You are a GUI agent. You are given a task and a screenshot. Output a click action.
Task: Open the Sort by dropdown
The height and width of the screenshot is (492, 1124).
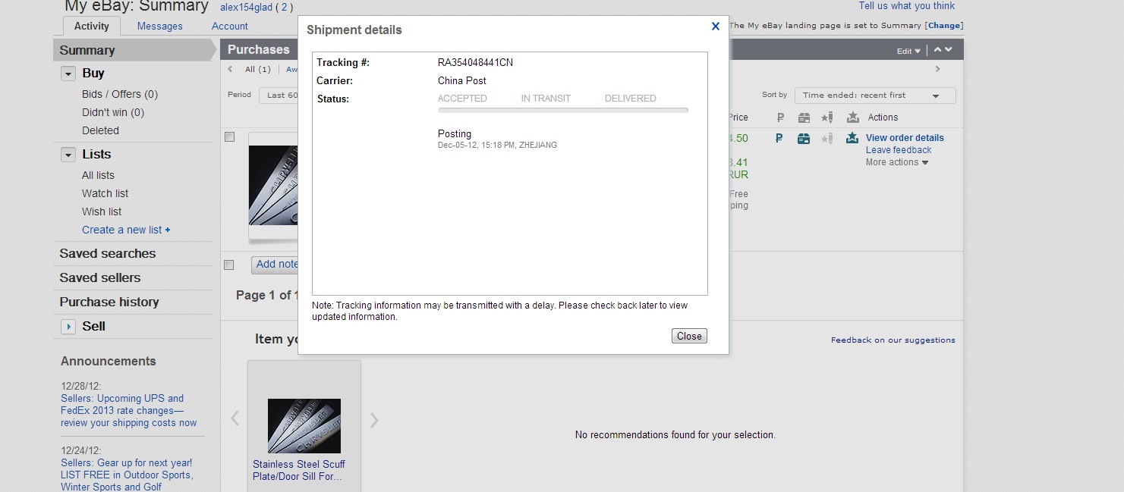[874, 96]
